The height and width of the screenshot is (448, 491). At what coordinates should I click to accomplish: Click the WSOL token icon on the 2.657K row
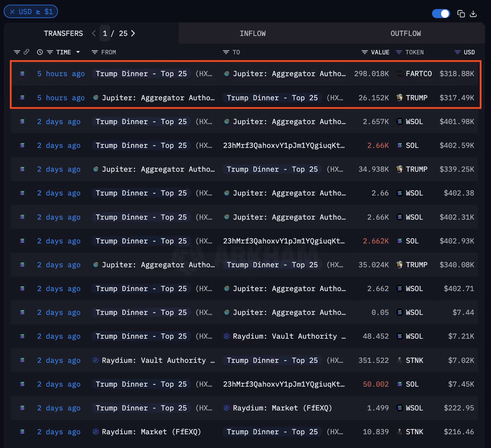tap(400, 121)
